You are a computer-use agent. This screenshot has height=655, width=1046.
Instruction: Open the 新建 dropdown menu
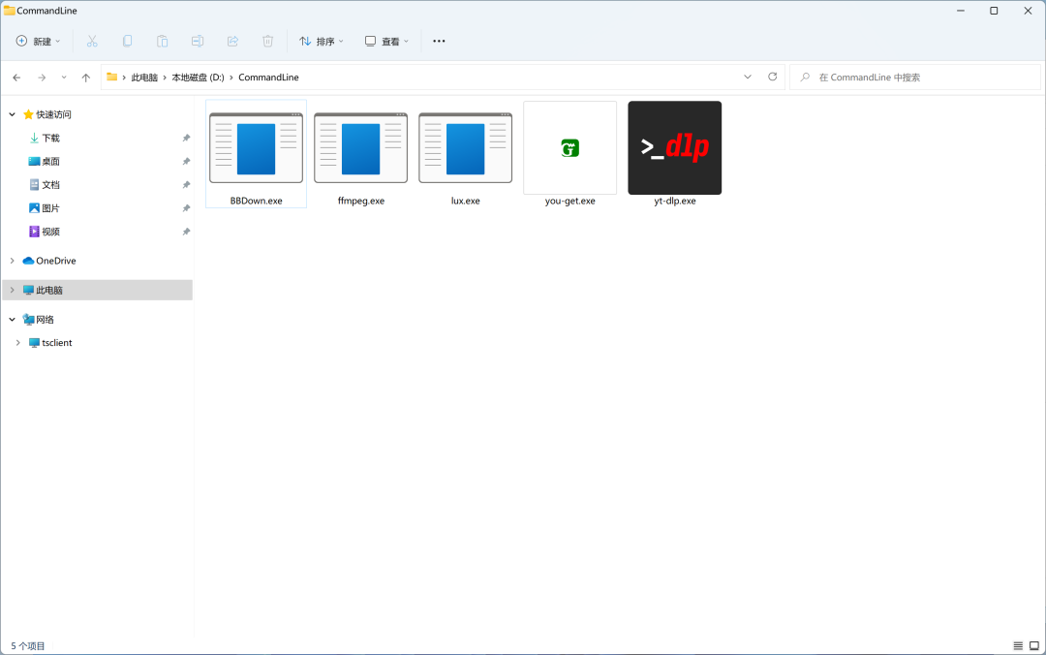pos(38,42)
